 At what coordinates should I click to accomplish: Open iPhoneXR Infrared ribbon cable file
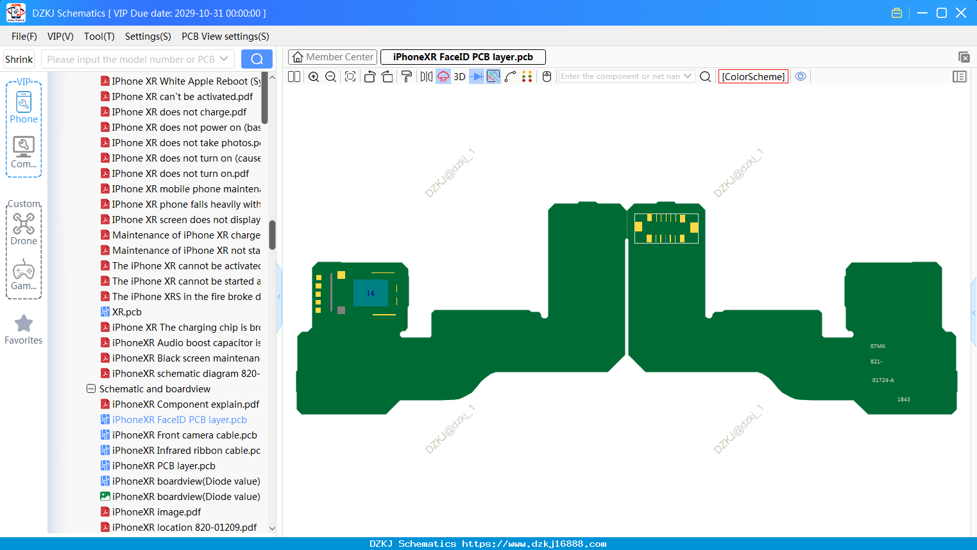[186, 450]
